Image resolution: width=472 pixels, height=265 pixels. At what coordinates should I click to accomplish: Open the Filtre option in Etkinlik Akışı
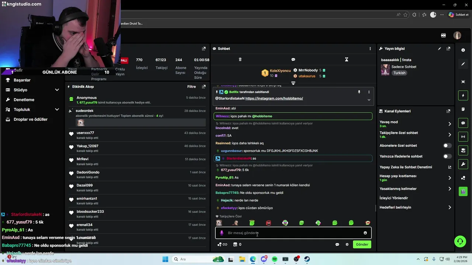[x=191, y=87]
